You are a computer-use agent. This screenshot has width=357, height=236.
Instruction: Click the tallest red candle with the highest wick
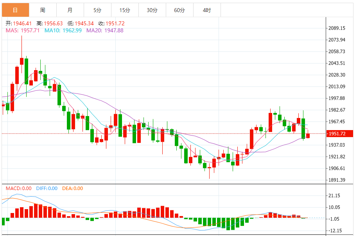(22, 61)
